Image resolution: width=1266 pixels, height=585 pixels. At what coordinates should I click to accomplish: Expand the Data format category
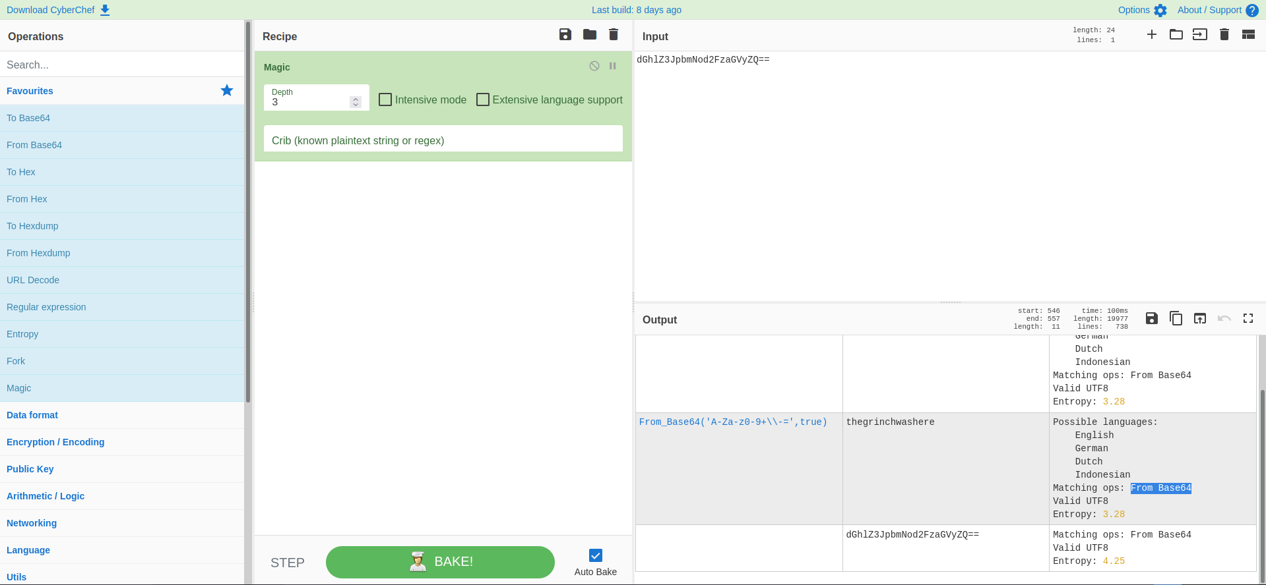pos(32,415)
